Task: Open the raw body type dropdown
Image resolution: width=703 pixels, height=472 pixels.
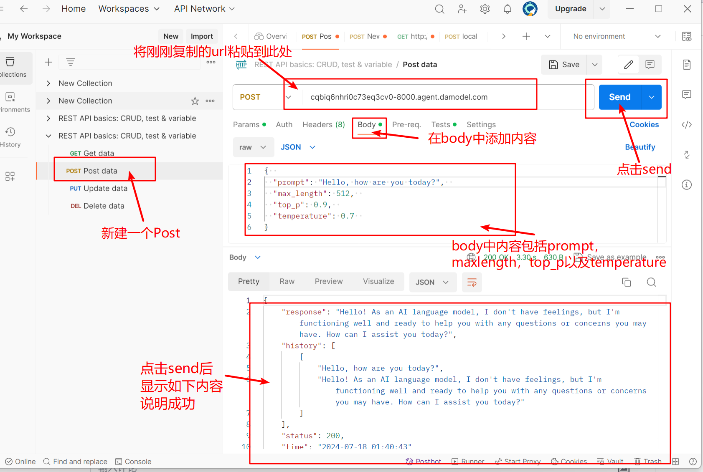Action: tap(253, 147)
